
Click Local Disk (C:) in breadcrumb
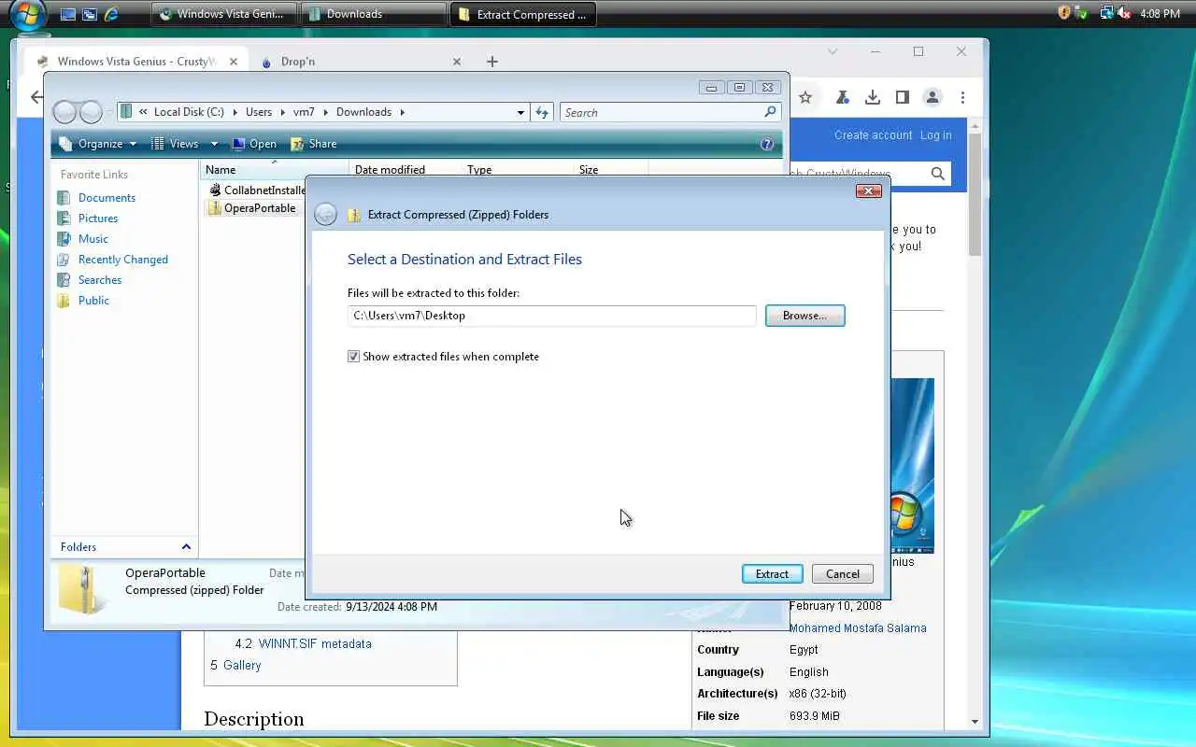[x=189, y=112]
